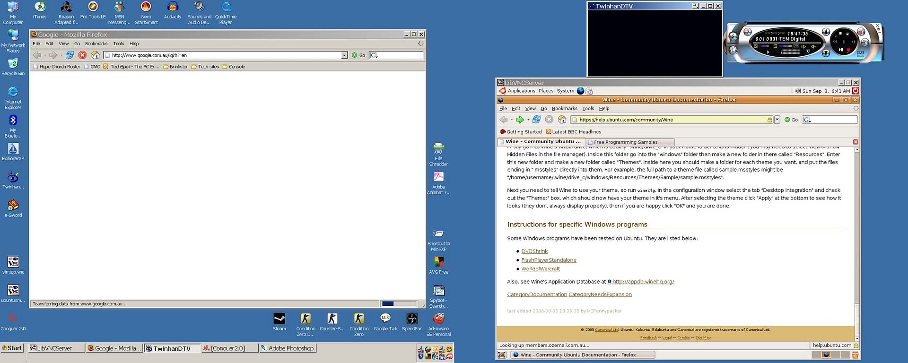Click the Reload icon in Ubuntu Firefox toolbar
Screen dimensions: 908x363
pos(536,120)
